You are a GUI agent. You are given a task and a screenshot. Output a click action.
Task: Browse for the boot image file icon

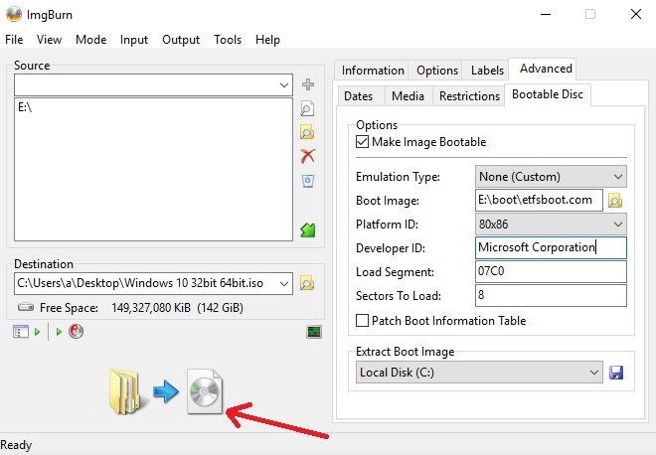(x=615, y=201)
